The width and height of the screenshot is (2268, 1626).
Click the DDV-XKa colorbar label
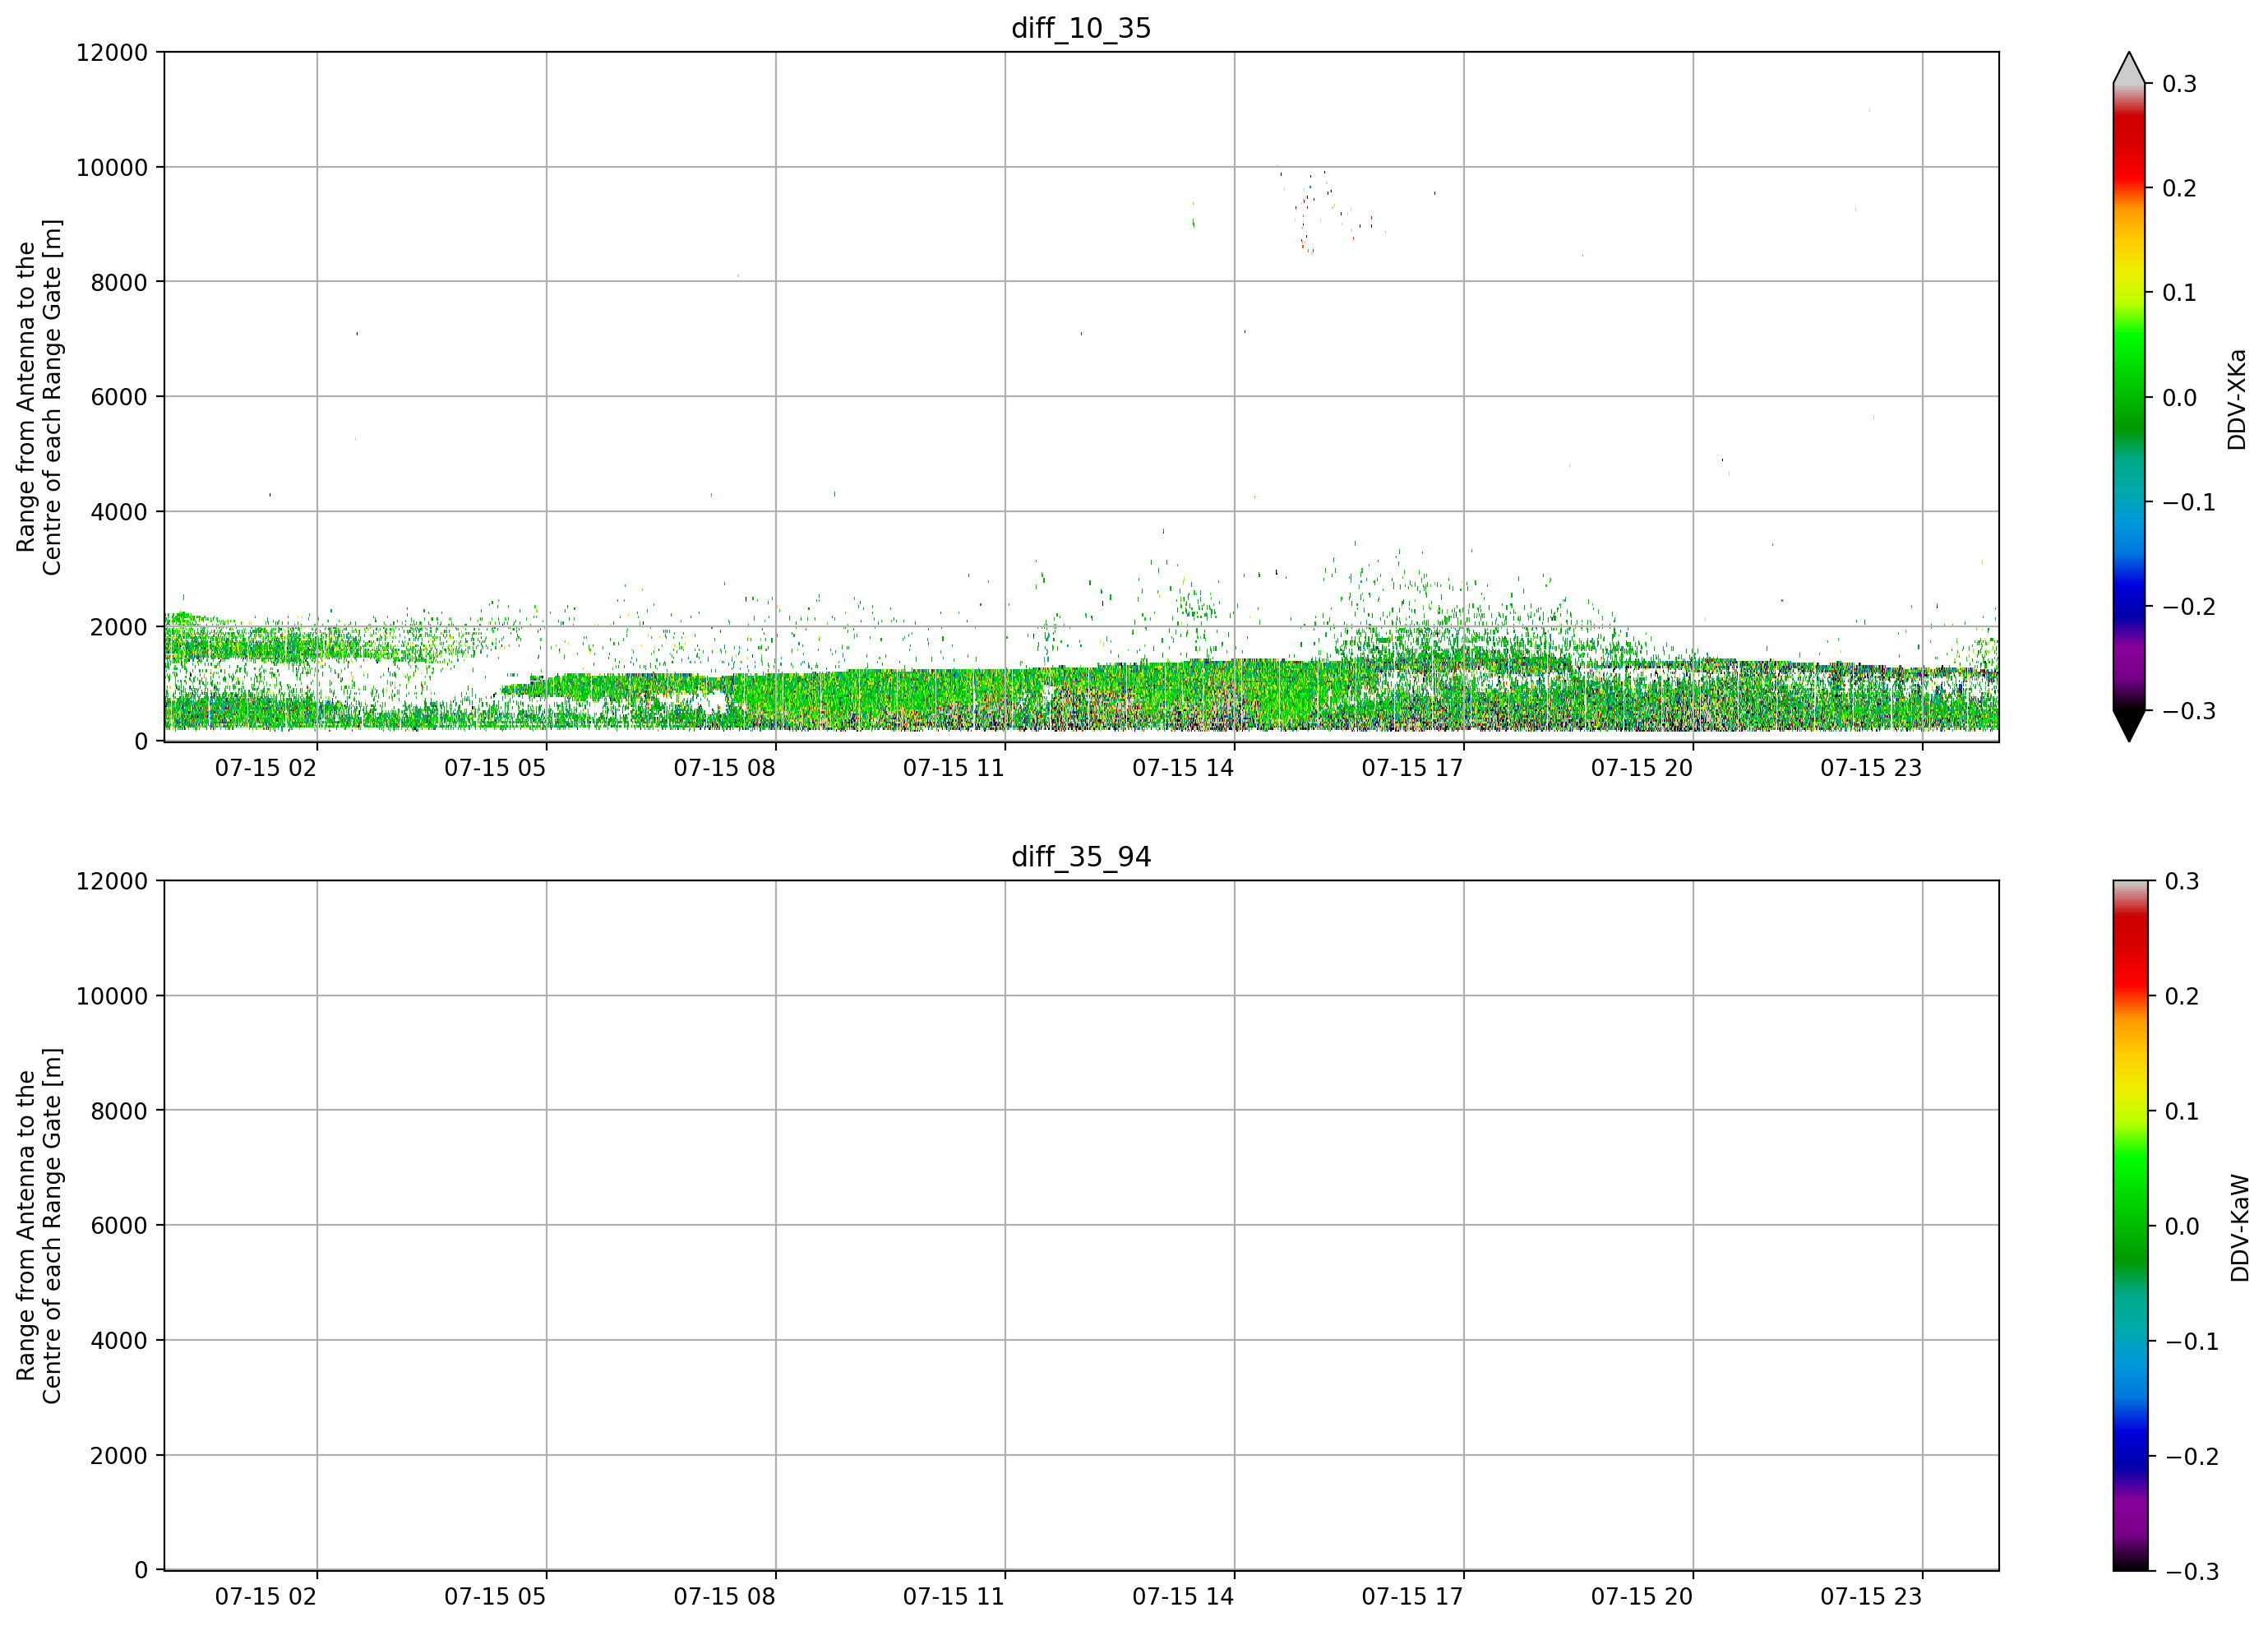[x=2237, y=399]
